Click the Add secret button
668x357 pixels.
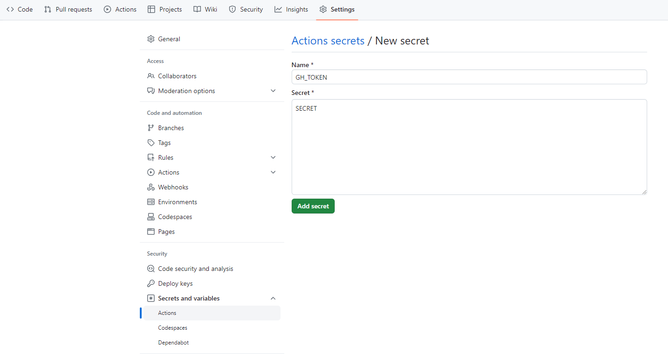pos(313,206)
